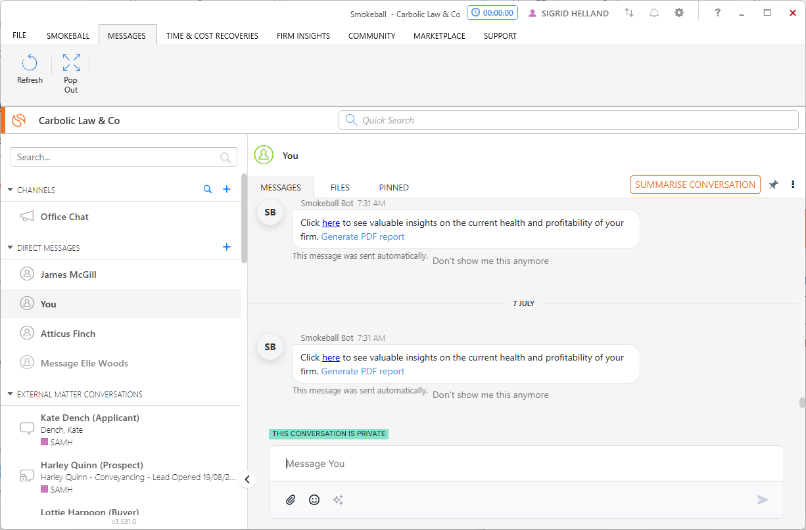The height and width of the screenshot is (530, 806).
Task: Open the Smokeball ribbon tab
Action: (x=68, y=35)
